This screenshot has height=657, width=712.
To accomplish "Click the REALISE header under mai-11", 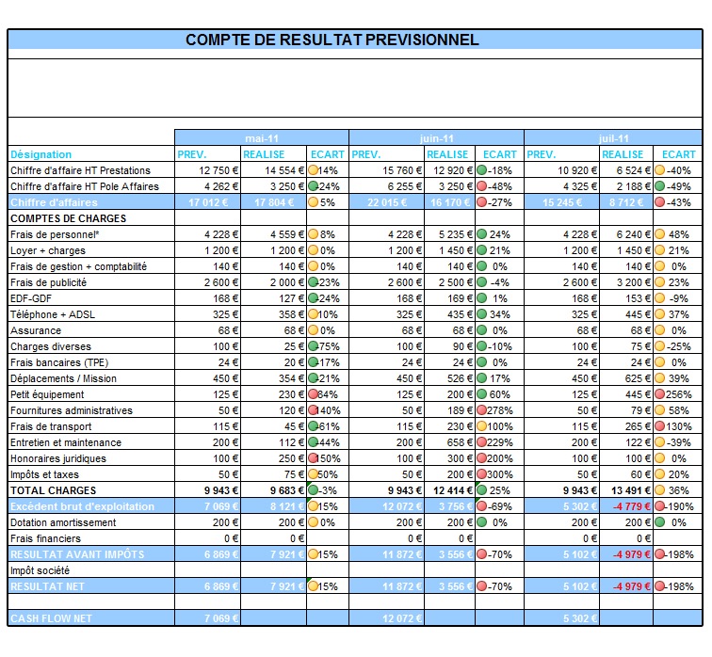I will 264,154.
